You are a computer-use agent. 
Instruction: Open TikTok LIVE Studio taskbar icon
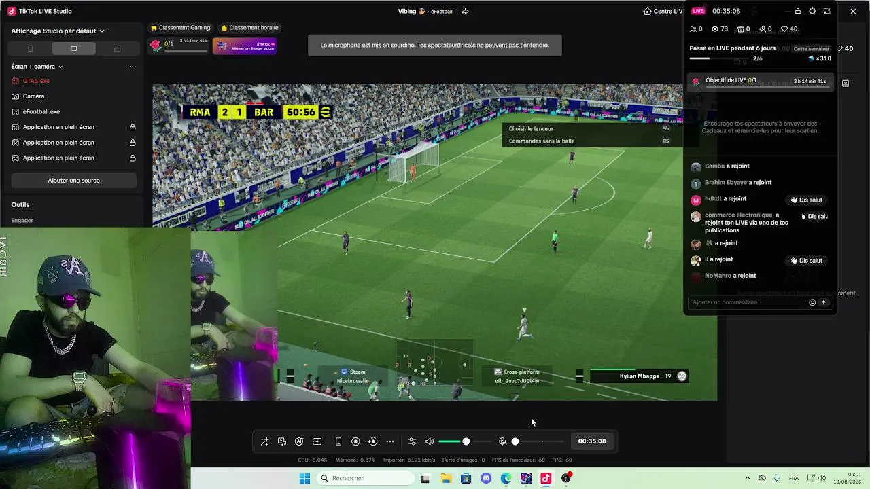pos(546,478)
